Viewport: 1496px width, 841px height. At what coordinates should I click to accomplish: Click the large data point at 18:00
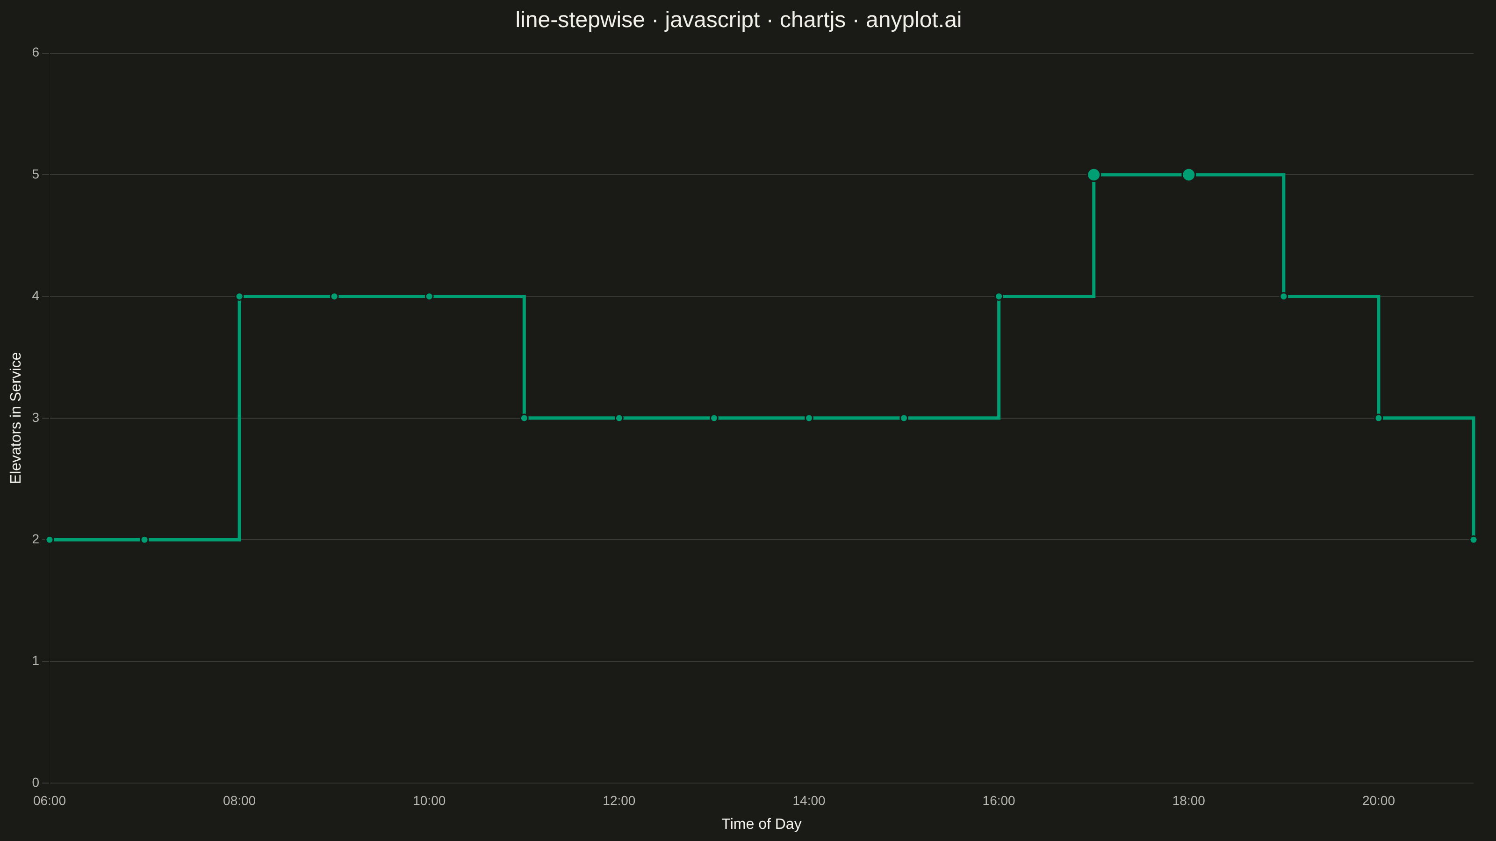tap(1189, 175)
